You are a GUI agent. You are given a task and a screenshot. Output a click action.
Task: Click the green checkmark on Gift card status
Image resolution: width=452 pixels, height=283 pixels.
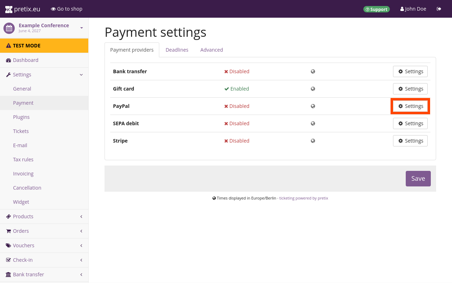click(227, 89)
